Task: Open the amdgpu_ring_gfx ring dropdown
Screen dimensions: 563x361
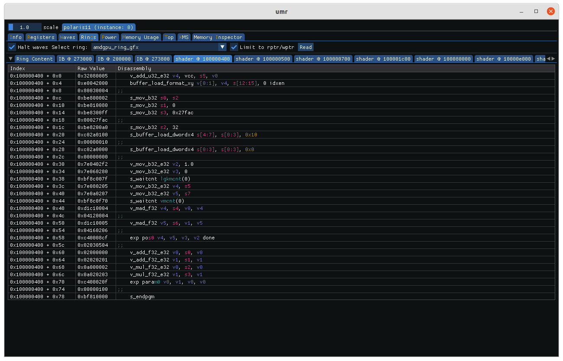Action: point(159,47)
